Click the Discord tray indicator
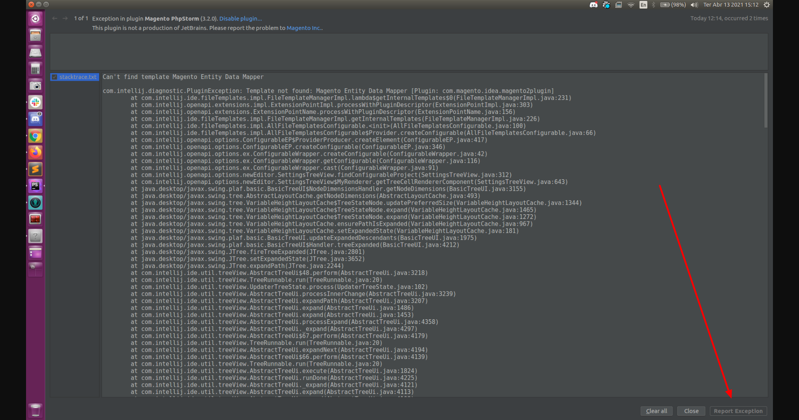Image resolution: width=799 pixels, height=420 pixels. [x=594, y=5]
